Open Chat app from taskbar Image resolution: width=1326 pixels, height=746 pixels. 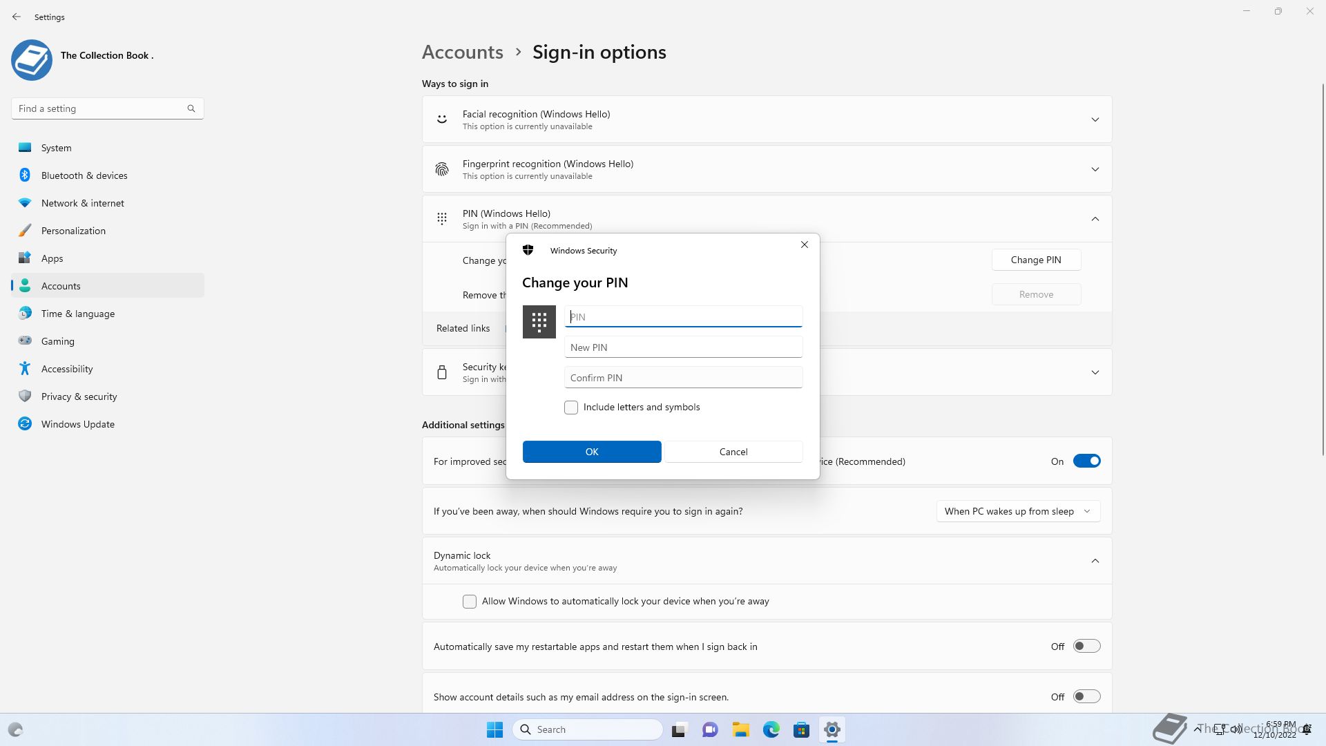(710, 729)
